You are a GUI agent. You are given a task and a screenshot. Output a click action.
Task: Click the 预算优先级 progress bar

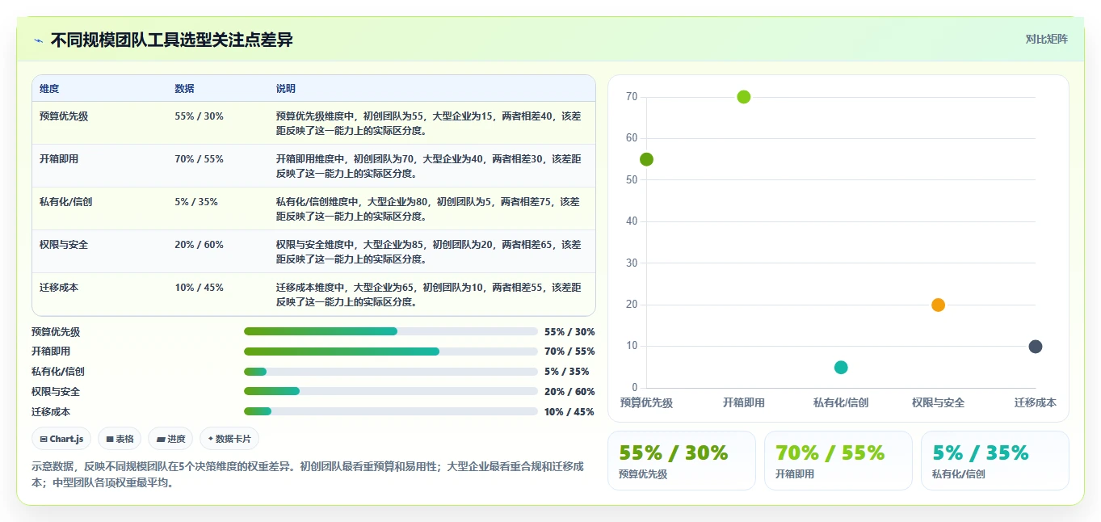coord(390,331)
